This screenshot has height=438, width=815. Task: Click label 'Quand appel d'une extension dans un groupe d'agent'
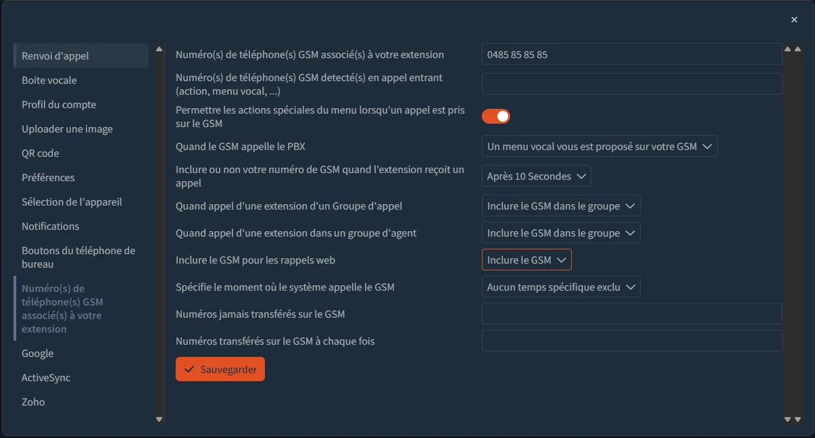point(296,233)
